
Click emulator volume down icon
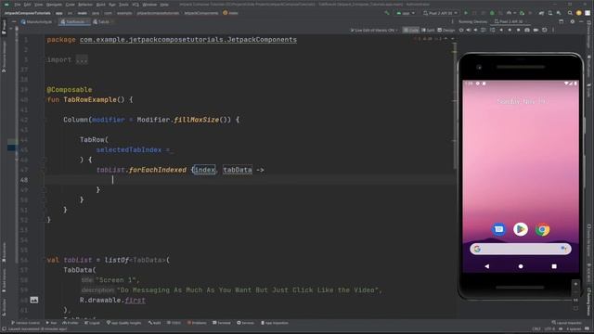tap(475, 30)
